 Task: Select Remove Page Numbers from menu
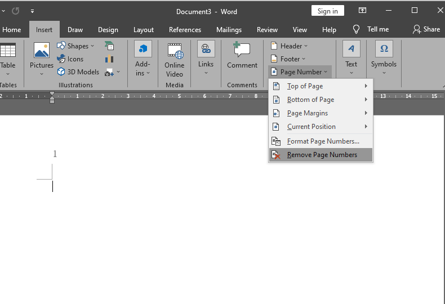point(322,155)
